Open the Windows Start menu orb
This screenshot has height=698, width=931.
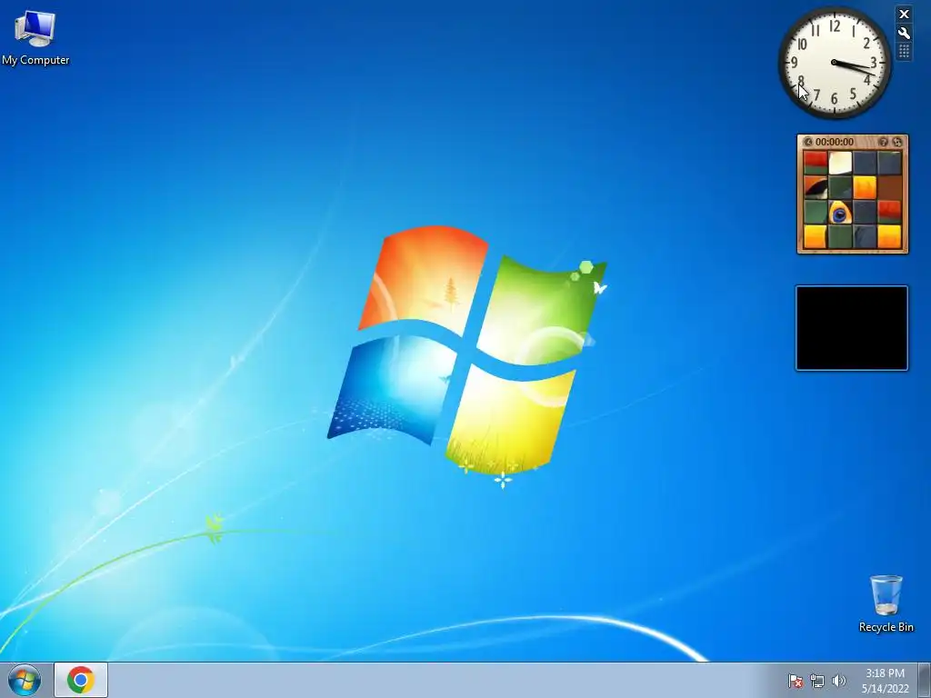(x=25, y=680)
